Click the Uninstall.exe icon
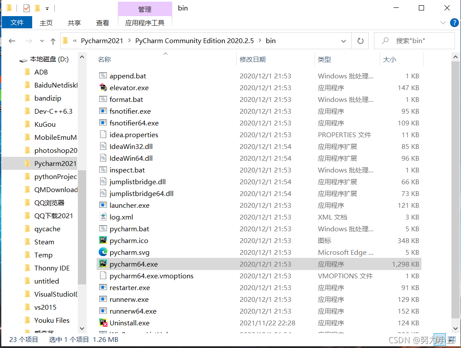 103,323
